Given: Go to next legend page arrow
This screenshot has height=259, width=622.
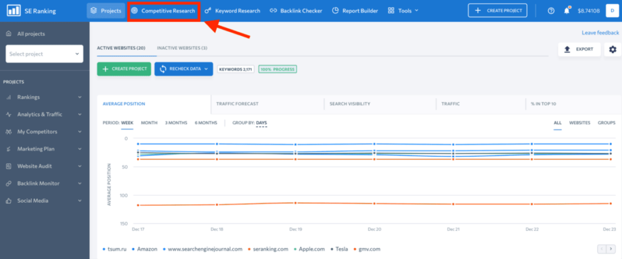Looking at the screenshot, I should point(610,249).
